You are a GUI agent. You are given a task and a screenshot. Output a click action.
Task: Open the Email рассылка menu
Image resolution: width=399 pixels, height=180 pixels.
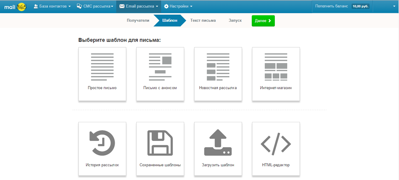(x=139, y=6)
